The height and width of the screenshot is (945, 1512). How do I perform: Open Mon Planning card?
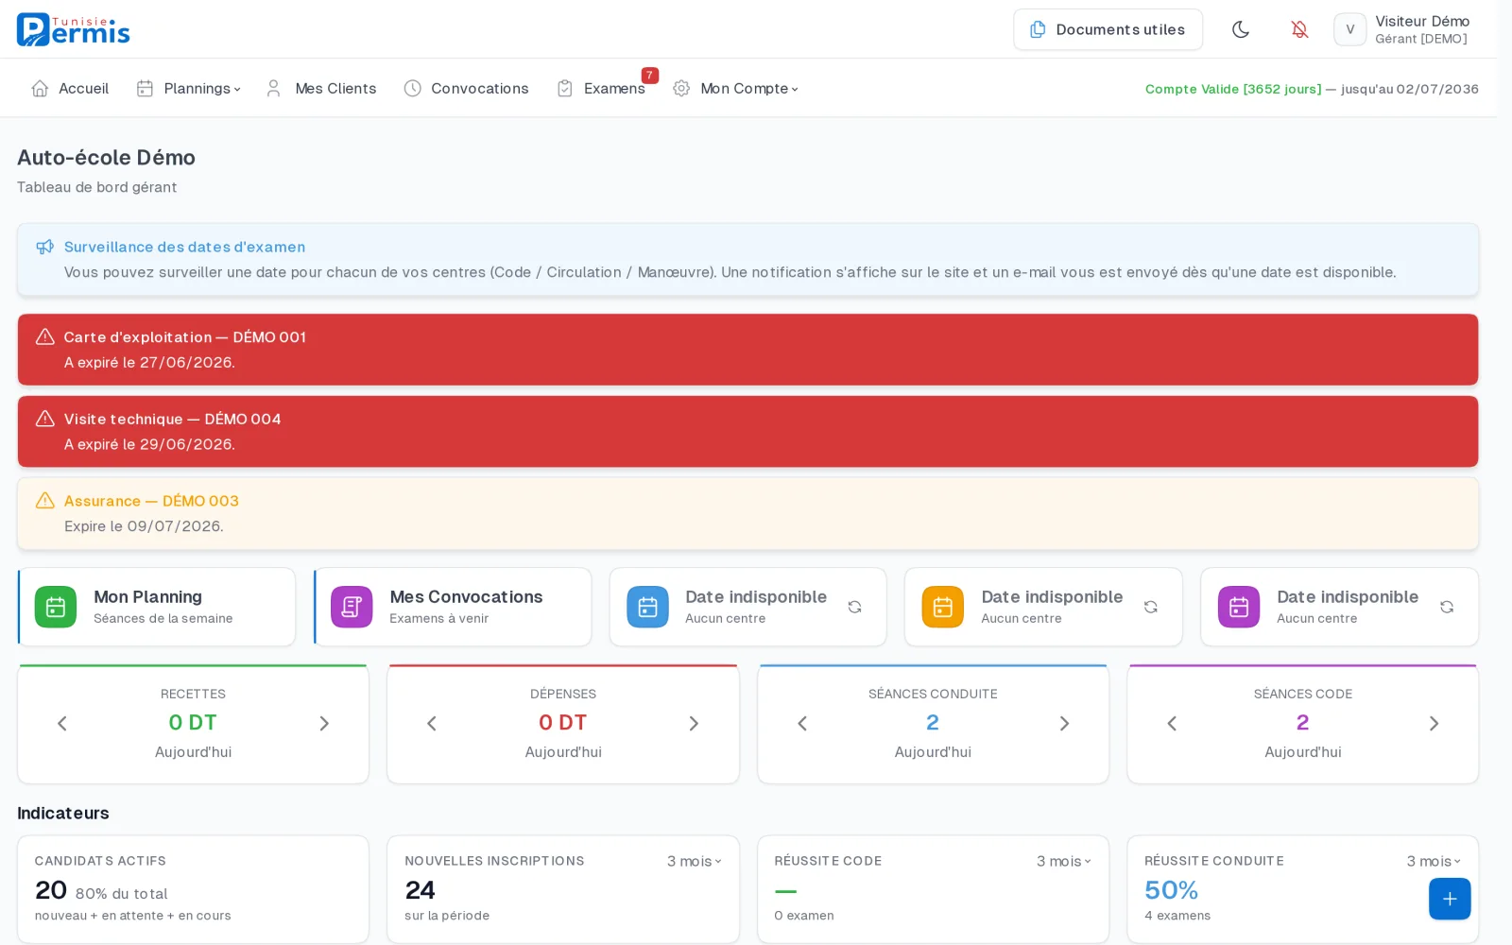click(157, 607)
